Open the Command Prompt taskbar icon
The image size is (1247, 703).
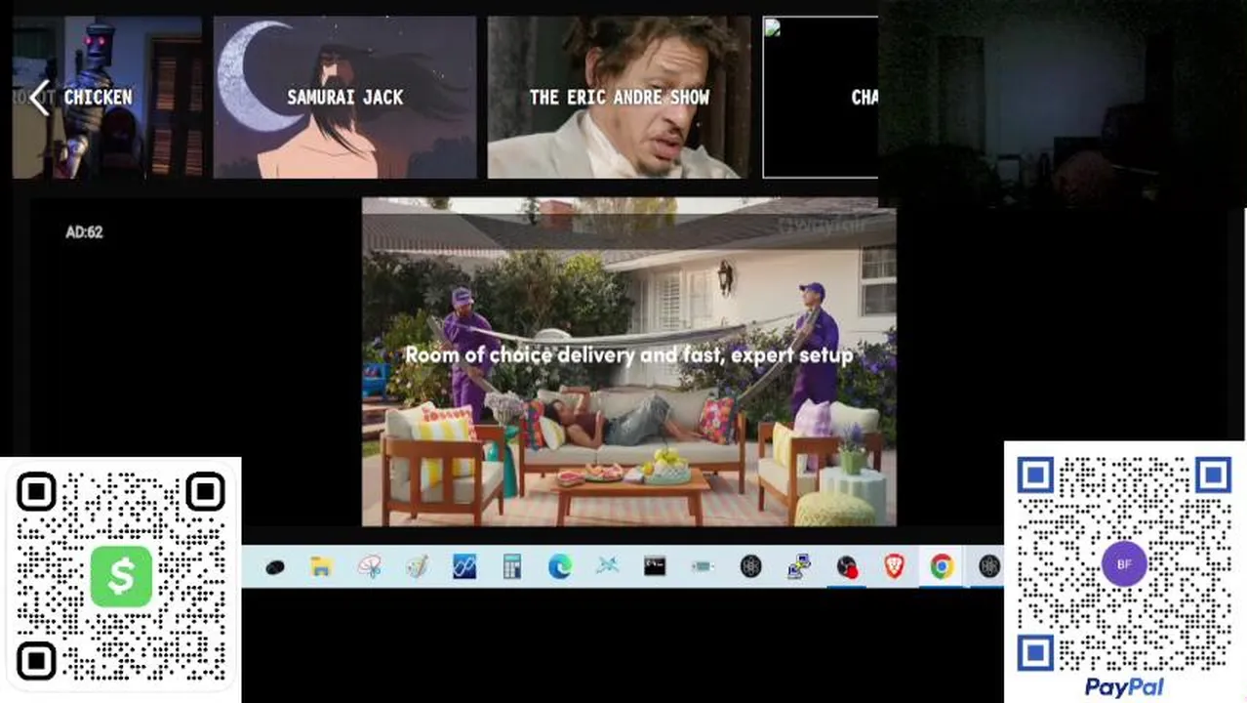tap(655, 566)
